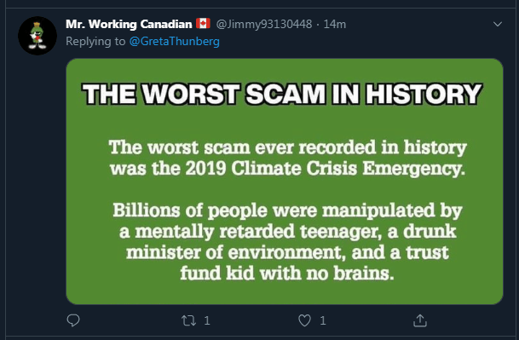Retweet using the arrows icon
The image size is (519, 340).
[x=188, y=320]
